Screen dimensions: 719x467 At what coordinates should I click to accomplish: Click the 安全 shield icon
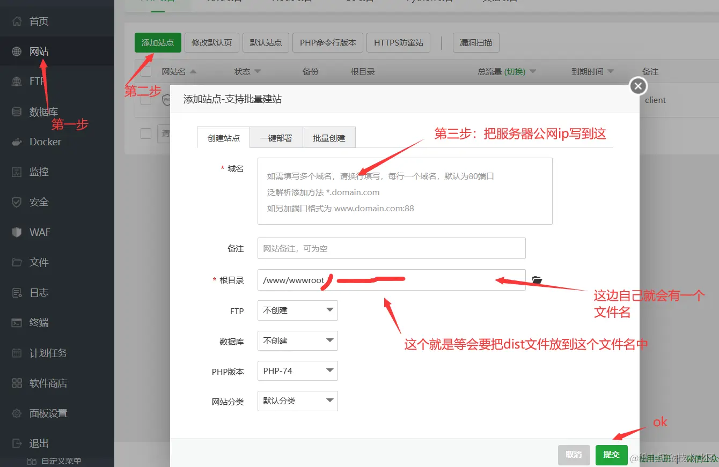18,202
